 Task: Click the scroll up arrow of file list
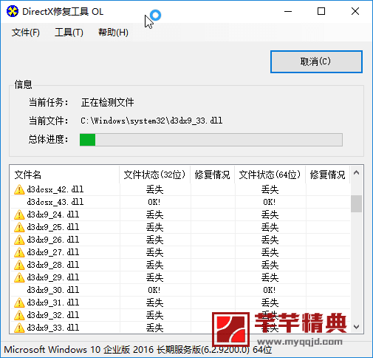coord(356,173)
